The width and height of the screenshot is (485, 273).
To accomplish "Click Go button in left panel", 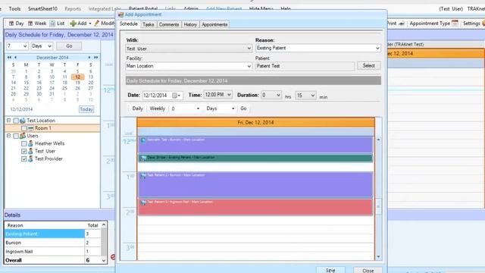I will (x=69, y=45).
